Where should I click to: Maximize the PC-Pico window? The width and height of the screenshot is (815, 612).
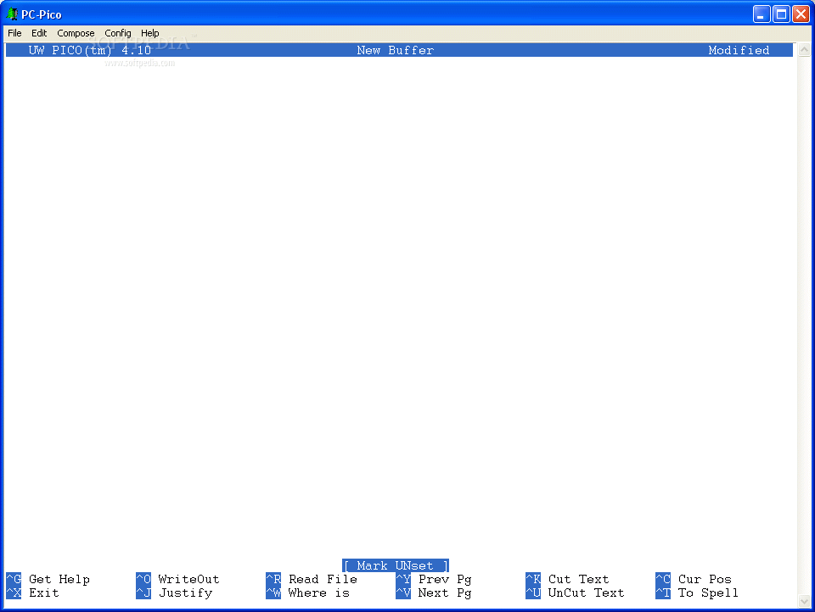tap(781, 14)
